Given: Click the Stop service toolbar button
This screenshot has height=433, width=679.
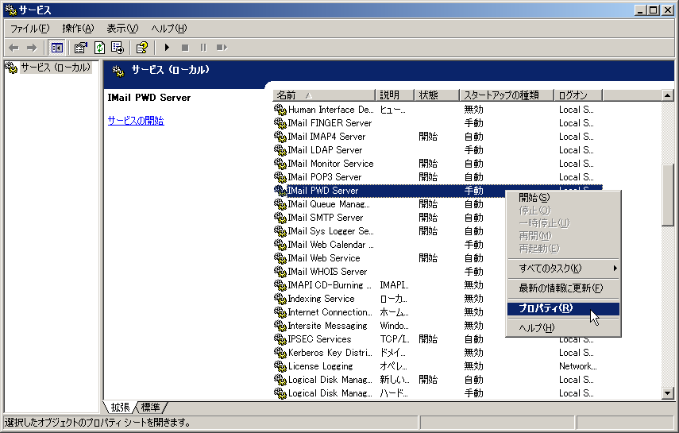Looking at the screenshot, I should point(185,48).
